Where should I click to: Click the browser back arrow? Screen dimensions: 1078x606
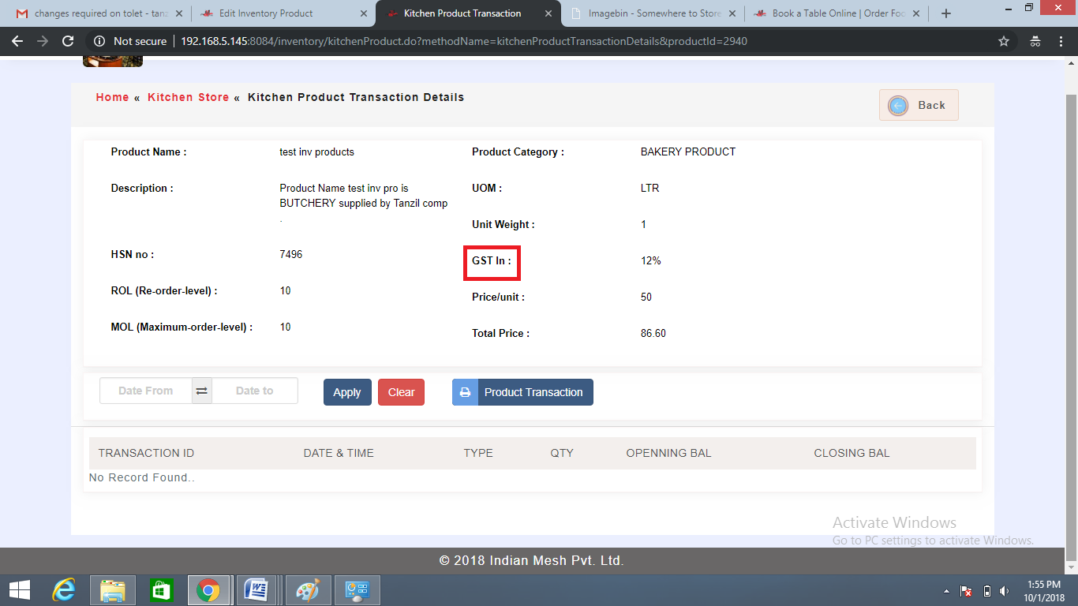[x=17, y=41]
